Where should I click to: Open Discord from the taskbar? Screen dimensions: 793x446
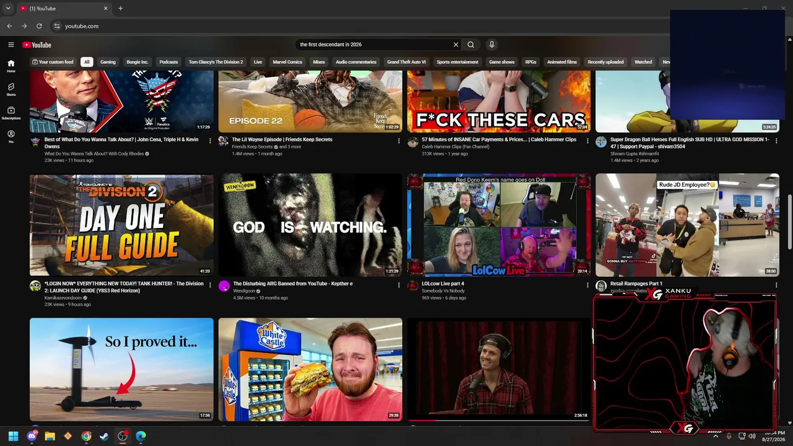pos(32,436)
